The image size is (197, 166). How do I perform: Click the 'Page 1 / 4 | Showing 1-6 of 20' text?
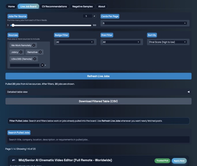coord(20,149)
